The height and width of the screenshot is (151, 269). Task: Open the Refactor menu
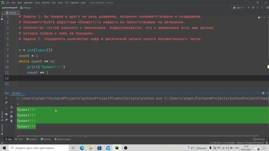(x=46, y=3)
